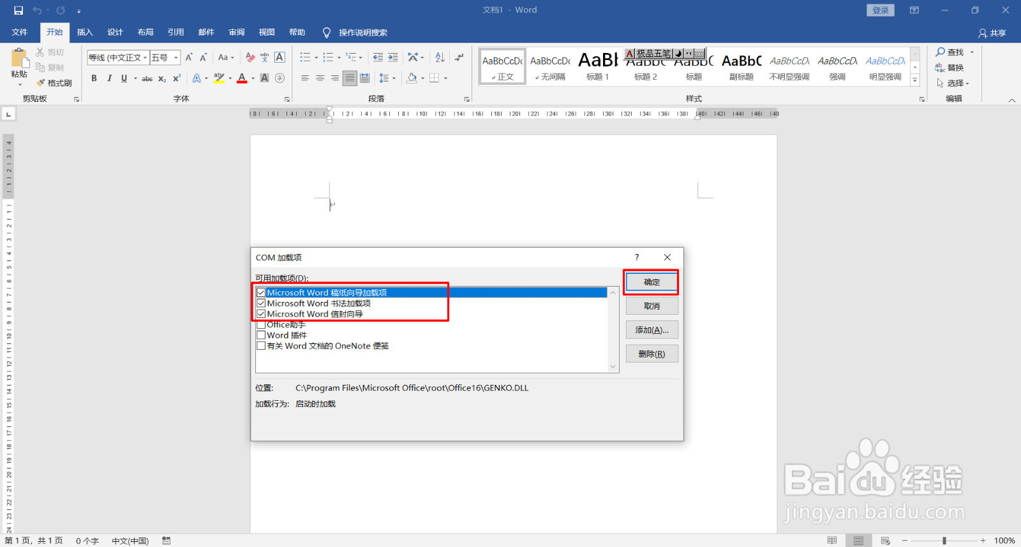Expand borders dropdown arrow
This screenshot has width=1021, height=547.
pyautogui.click(x=445, y=79)
